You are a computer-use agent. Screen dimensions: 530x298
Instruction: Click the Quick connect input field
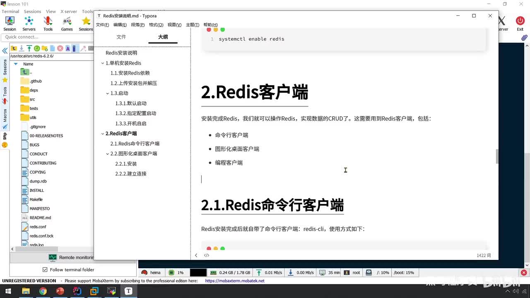point(47,37)
